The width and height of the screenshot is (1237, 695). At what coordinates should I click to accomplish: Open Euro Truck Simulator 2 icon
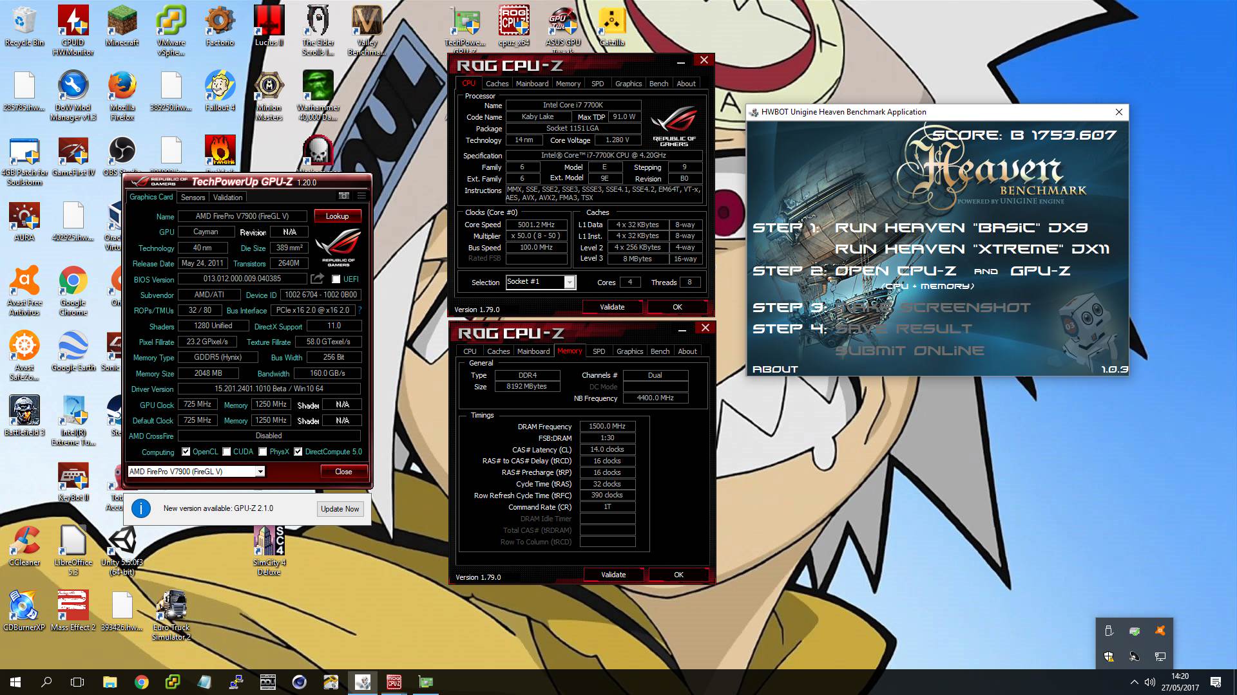click(171, 615)
